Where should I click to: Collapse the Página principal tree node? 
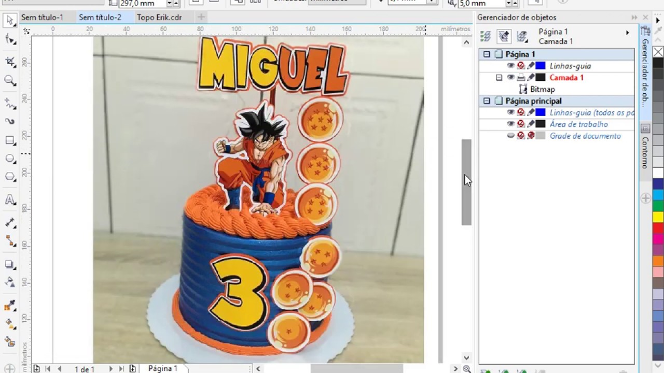pyautogui.click(x=487, y=101)
